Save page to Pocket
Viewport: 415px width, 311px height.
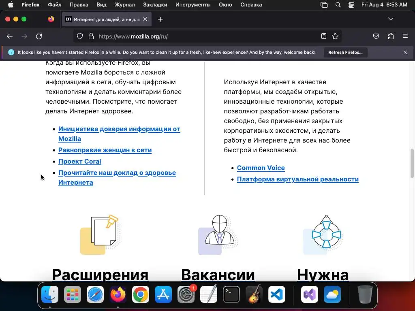[x=376, y=36]
